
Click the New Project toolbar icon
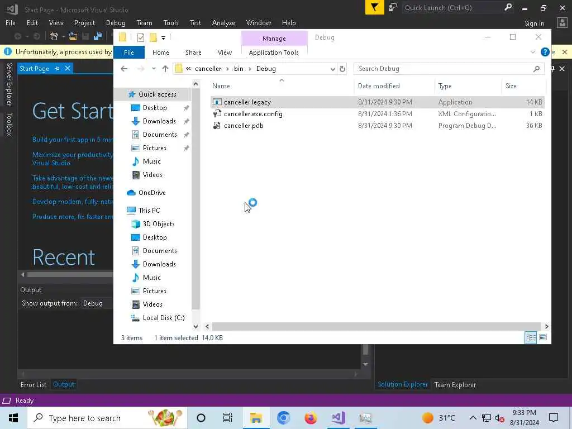click(54, 36)
